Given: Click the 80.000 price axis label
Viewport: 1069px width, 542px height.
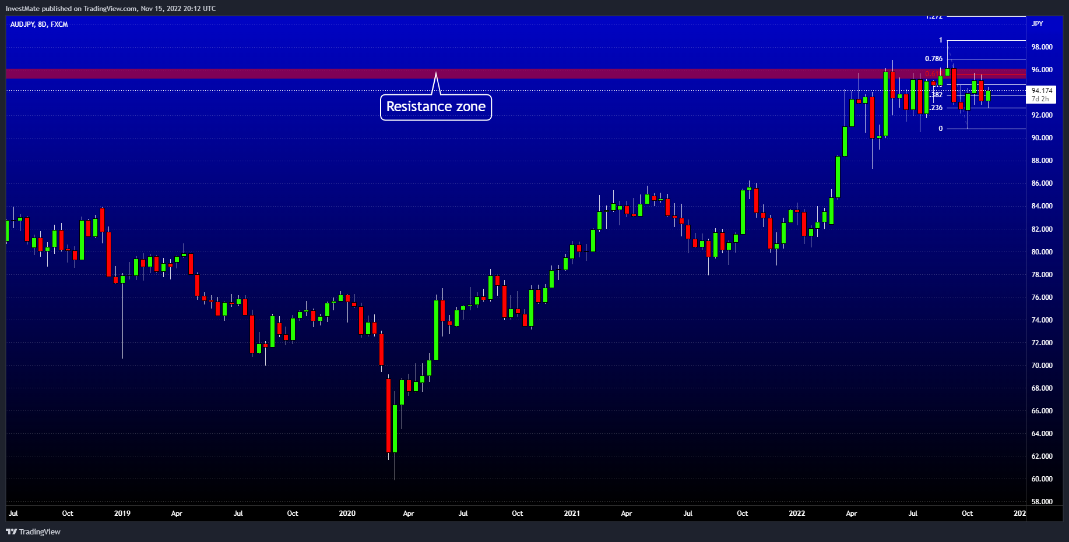Looking at the screenshot, I should (x=1042, y=252).
